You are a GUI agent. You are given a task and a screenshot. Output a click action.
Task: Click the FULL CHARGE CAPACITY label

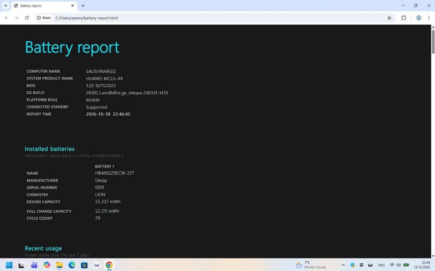point(49,211)
